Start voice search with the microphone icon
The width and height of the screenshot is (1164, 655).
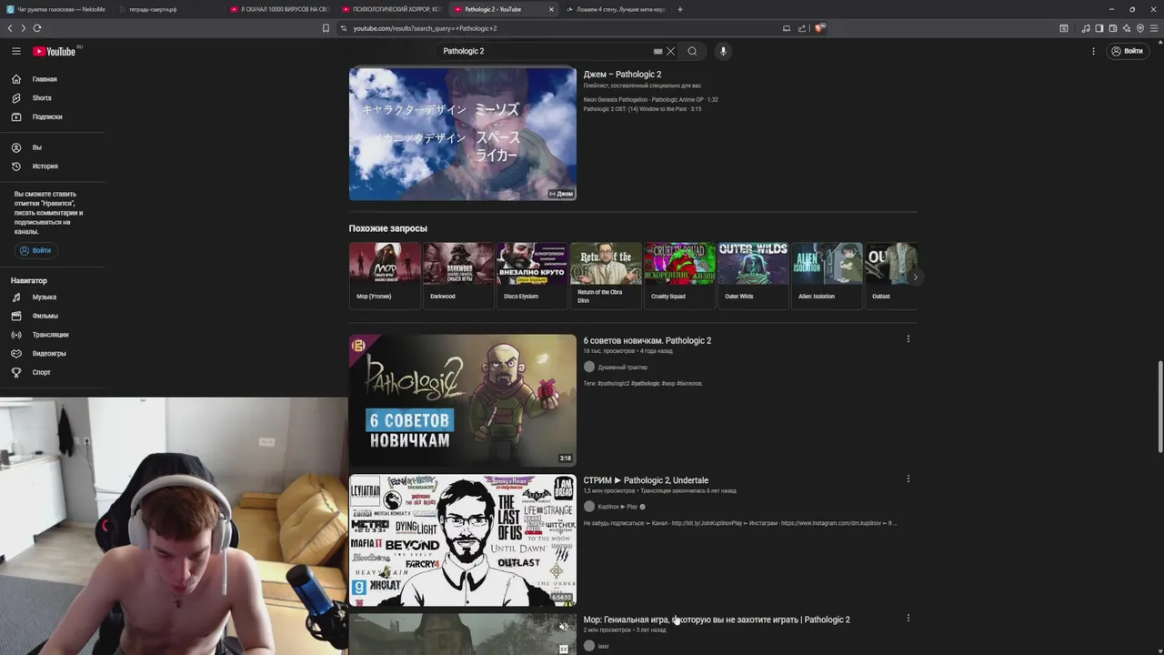pos(723,51)
